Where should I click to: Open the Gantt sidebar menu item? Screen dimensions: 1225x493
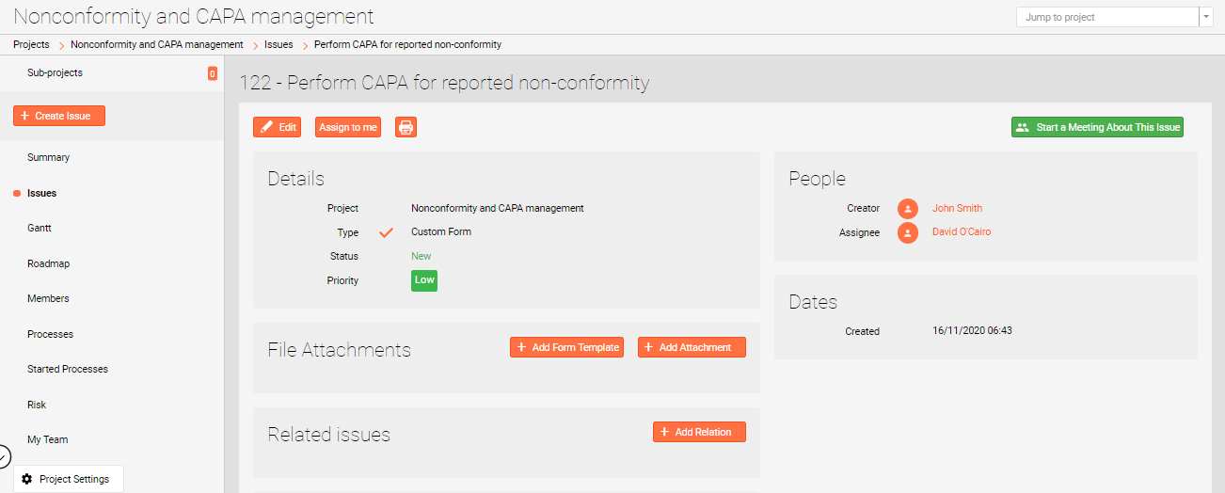click(40, 228)
